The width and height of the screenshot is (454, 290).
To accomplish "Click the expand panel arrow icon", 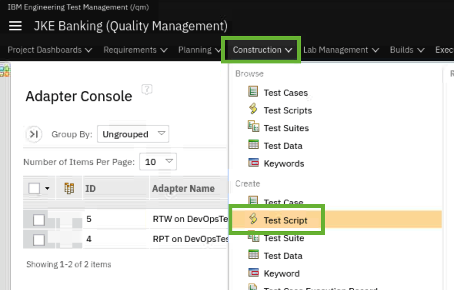I will (x=34, y=134).
